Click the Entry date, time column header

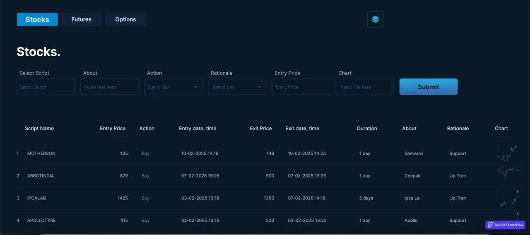pyautogui.click(x=198, y=129)
